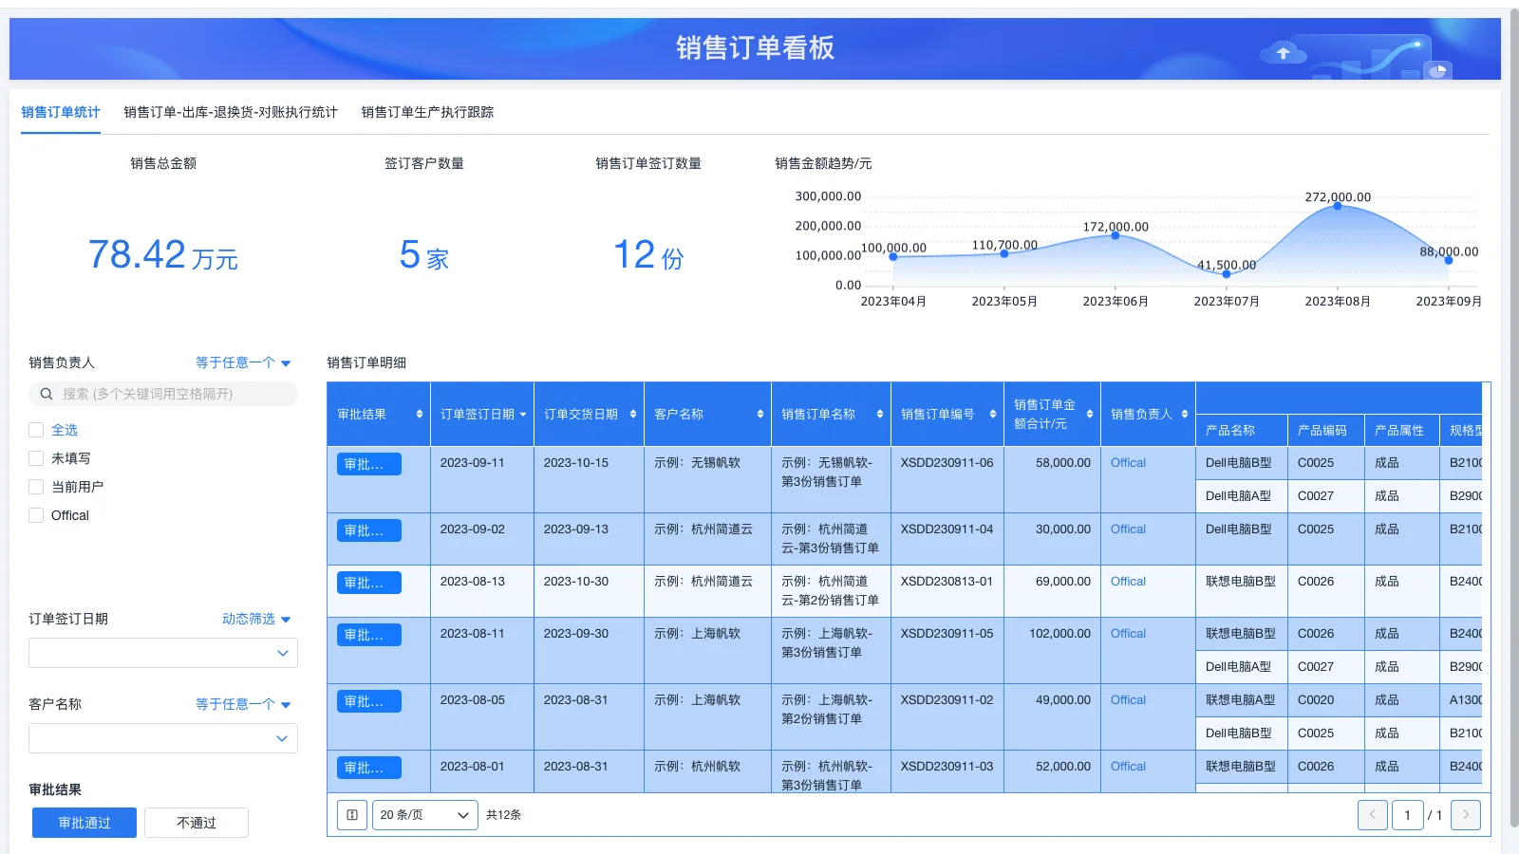The height and width of the screenshot is (854, 1519).
Task: Click the sort icon on 客户名称 column
Action: point(759,414)
